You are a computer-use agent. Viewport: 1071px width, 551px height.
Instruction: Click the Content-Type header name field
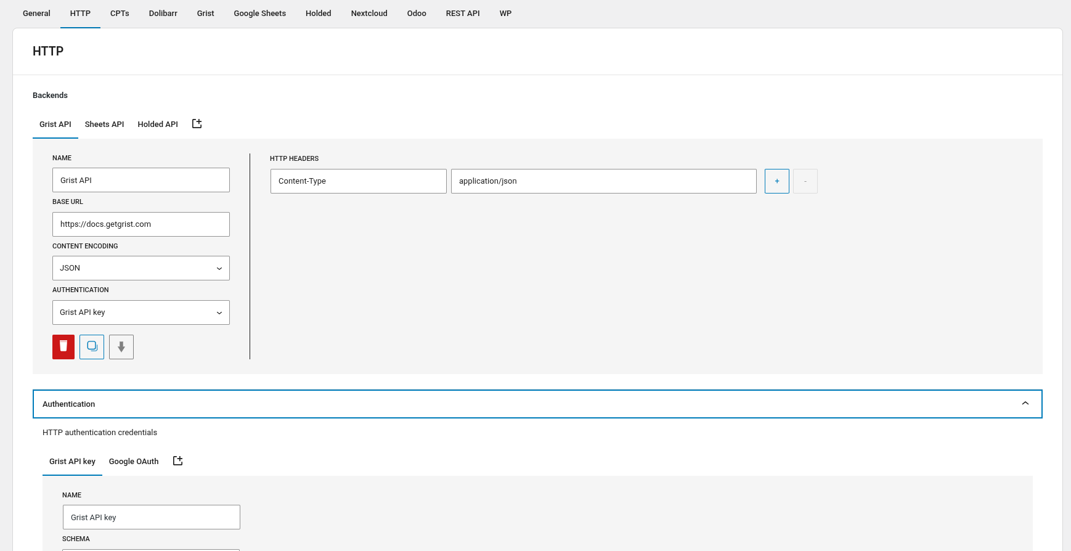pos(358,181)
